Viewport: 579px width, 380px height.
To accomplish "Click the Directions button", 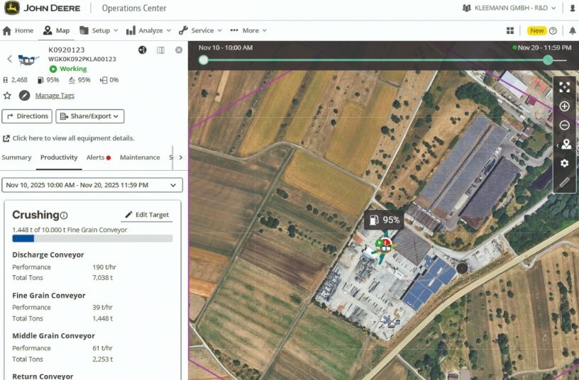I will point(27,116).
